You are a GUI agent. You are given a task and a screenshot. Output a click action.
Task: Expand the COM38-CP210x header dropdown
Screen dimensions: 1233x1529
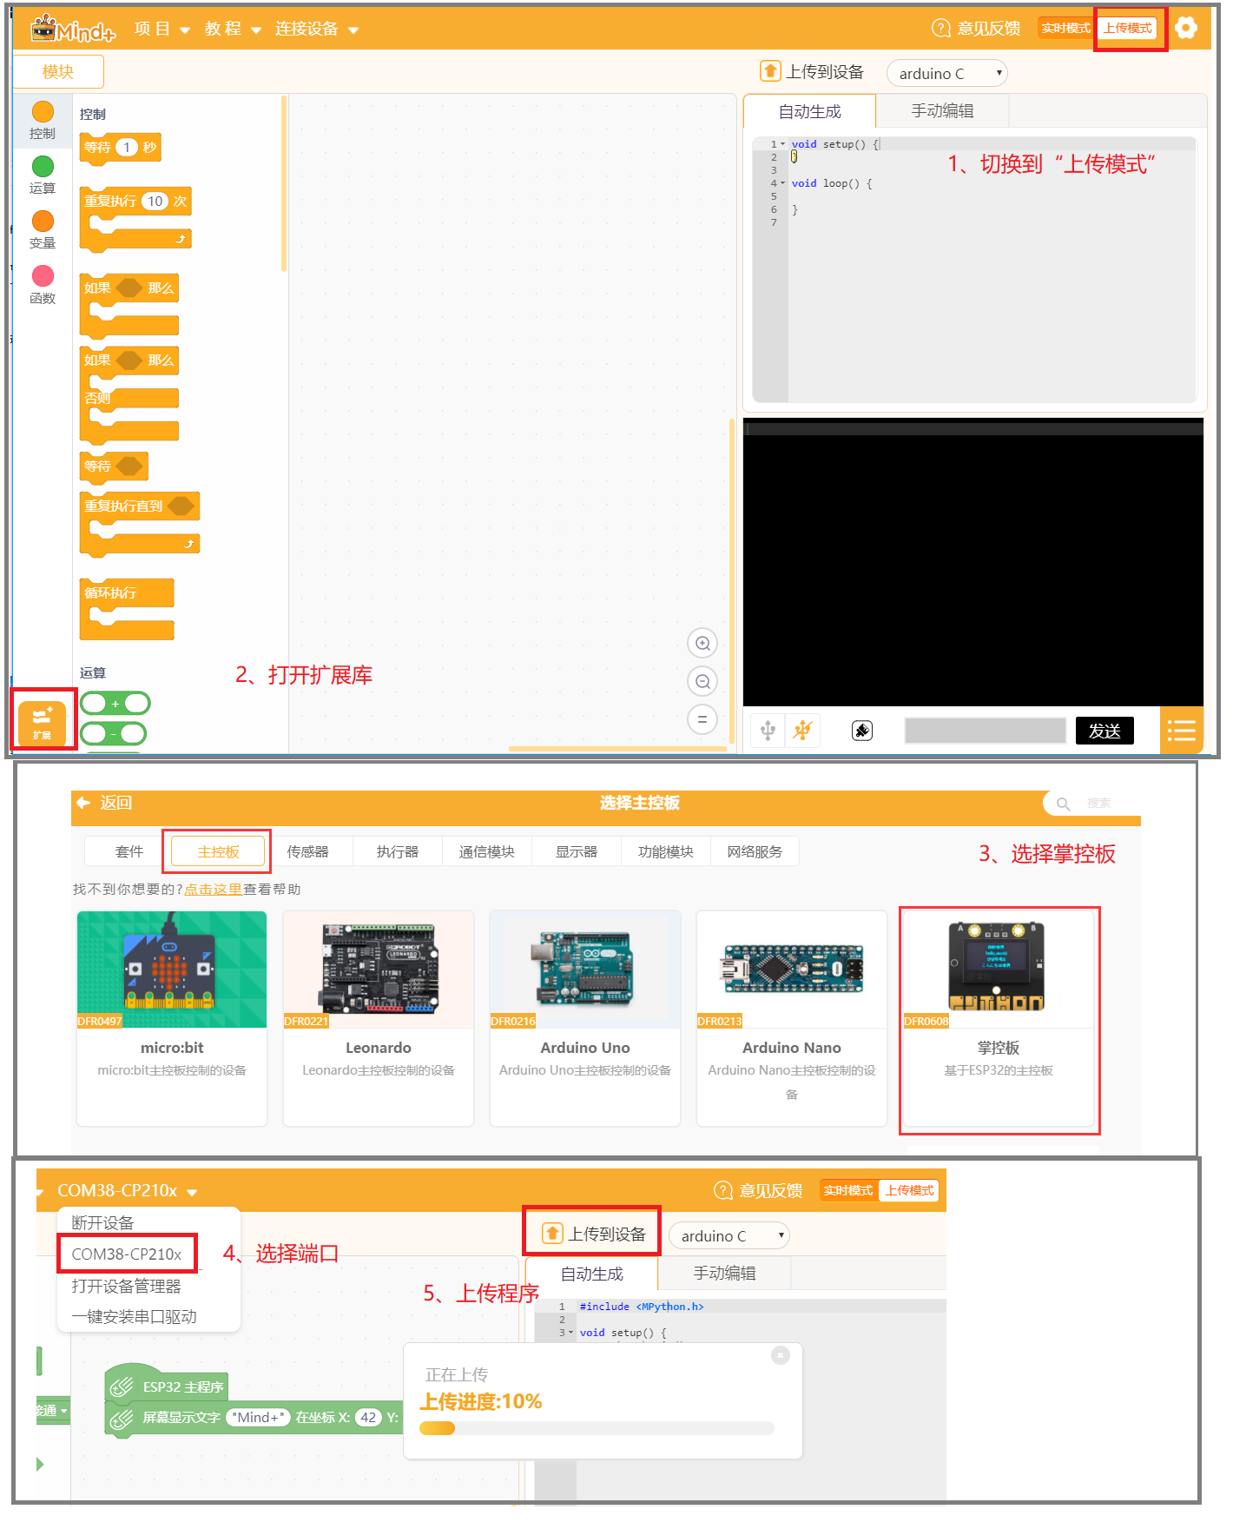click(x=128, y=1190)
